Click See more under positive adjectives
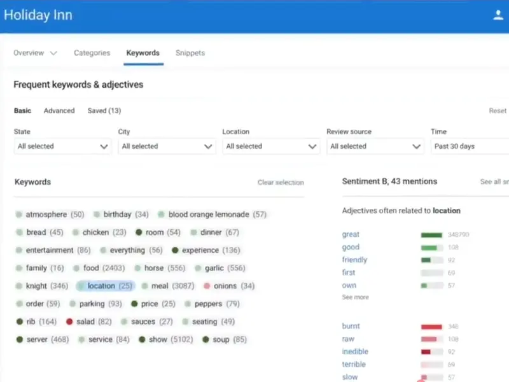 click(355, 297)
